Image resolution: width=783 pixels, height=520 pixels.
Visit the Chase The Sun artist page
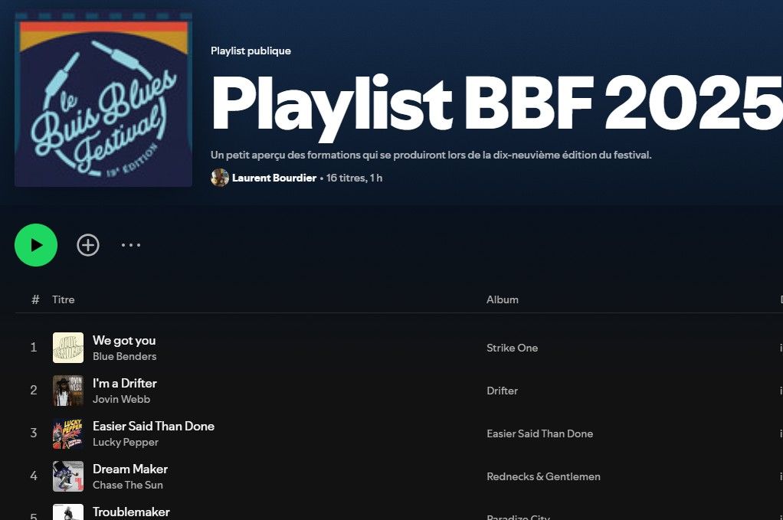[128, 485]
